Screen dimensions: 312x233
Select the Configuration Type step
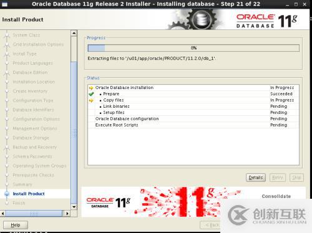pos(33,100)
